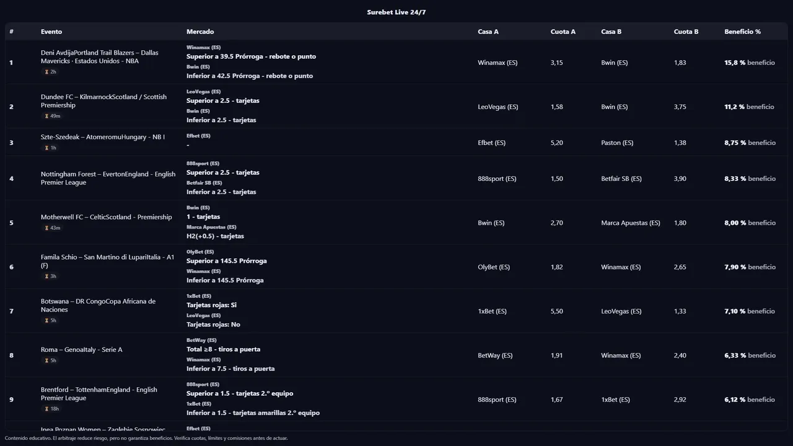Click the Evento column header
This screenshot has height=446, width=793.
click(x=51, y=32)
